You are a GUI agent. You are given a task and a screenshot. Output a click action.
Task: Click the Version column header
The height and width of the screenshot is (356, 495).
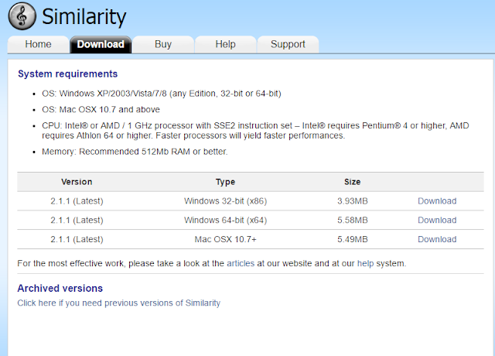(77, 182)
